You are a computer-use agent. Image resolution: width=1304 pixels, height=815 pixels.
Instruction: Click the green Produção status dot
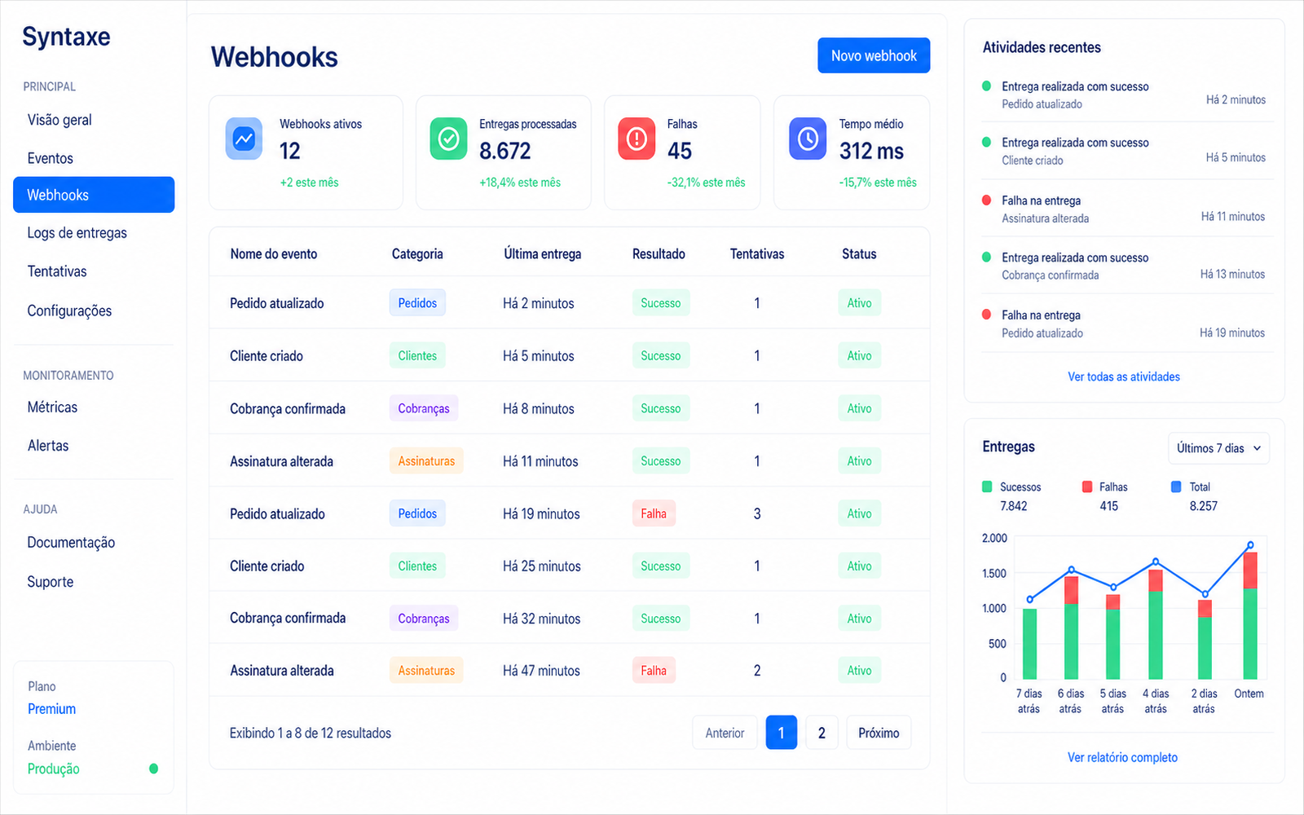pos(153,769)
